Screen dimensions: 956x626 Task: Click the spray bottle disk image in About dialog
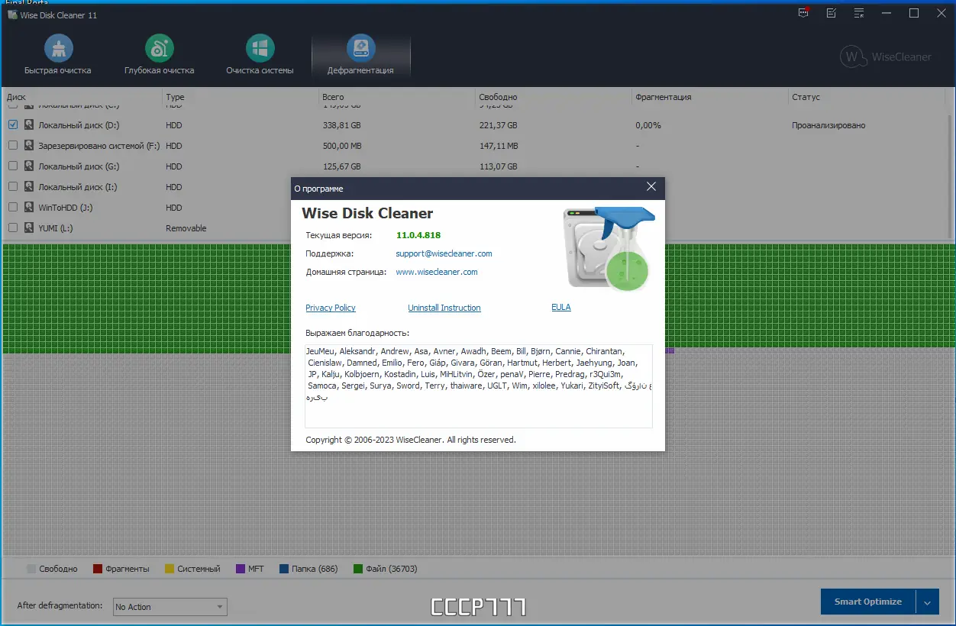608,248
